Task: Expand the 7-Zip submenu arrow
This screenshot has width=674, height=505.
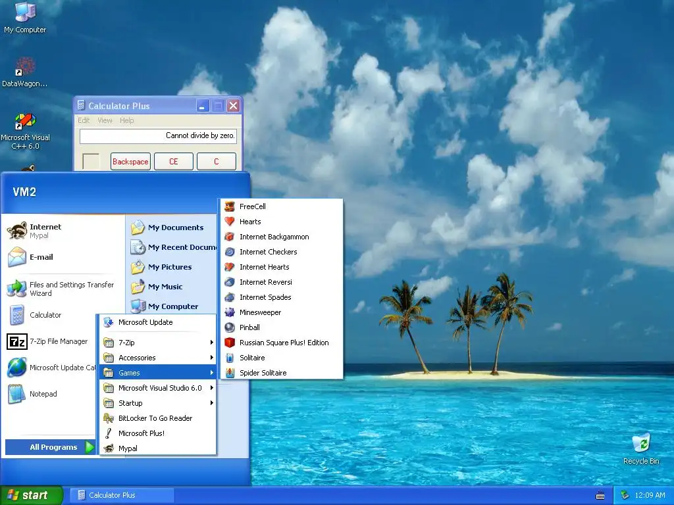Action: (211, 342)
